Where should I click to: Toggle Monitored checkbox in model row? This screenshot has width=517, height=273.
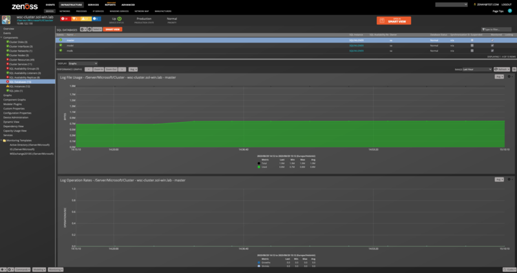(492, 45)
